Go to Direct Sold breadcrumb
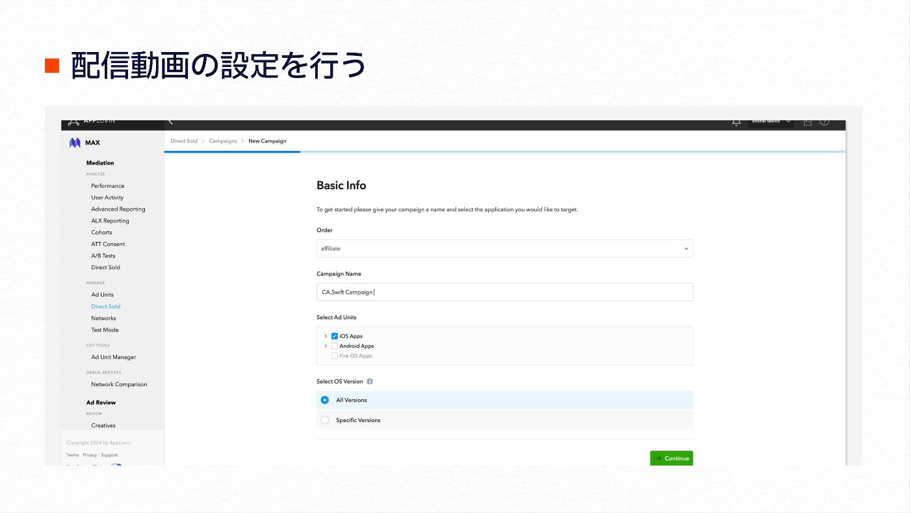Viewport: 910px width, 513px height. [184, 141]
